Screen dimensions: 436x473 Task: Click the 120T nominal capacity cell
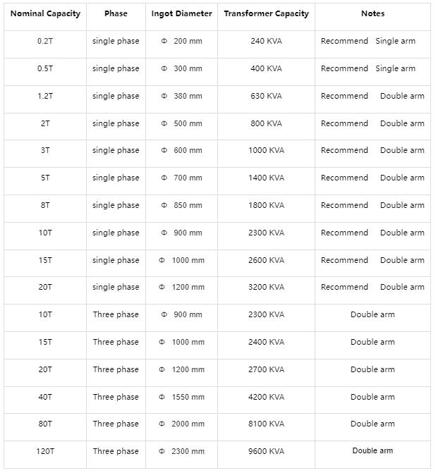45,451
